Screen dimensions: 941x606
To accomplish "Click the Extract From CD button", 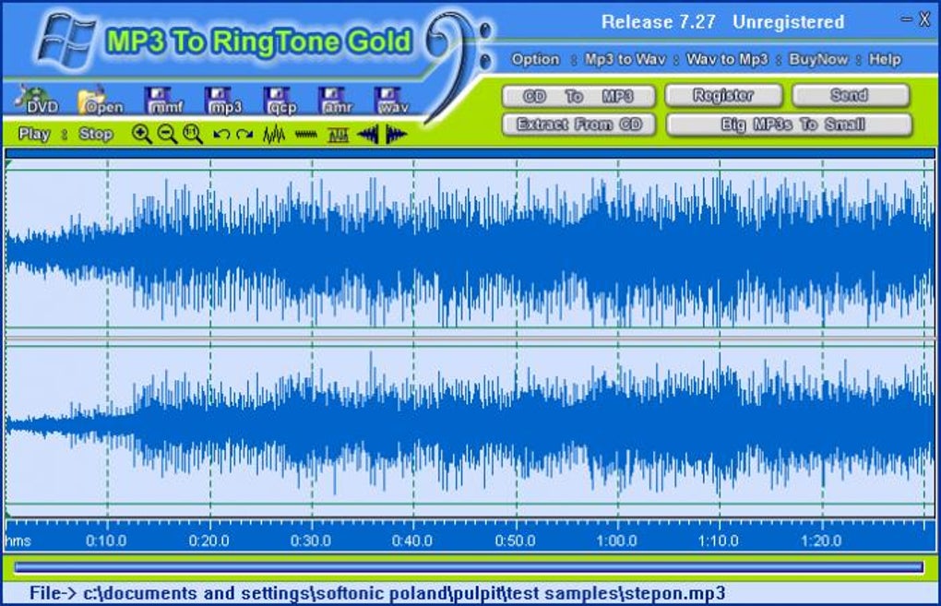I will 578,125.
